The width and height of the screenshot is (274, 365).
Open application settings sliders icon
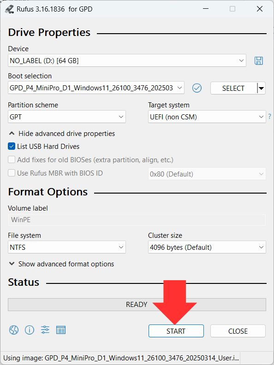pyautogui.click(x=45, y=330)
